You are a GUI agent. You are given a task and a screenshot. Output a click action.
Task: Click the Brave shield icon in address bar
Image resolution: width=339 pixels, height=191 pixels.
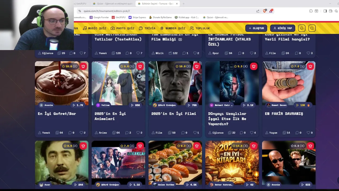265,11
